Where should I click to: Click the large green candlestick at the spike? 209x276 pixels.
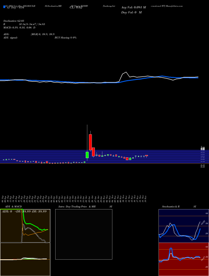tap(87, 155)
